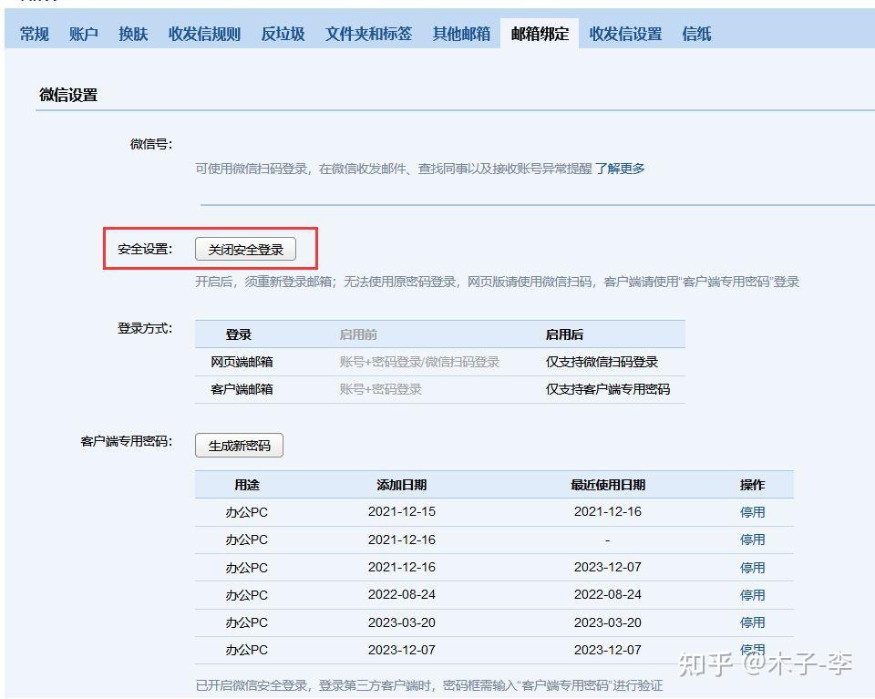The image size is (875, 699).
Task: 停用 the unused password added 2021-12-16
Action: (x=754, y=540)
